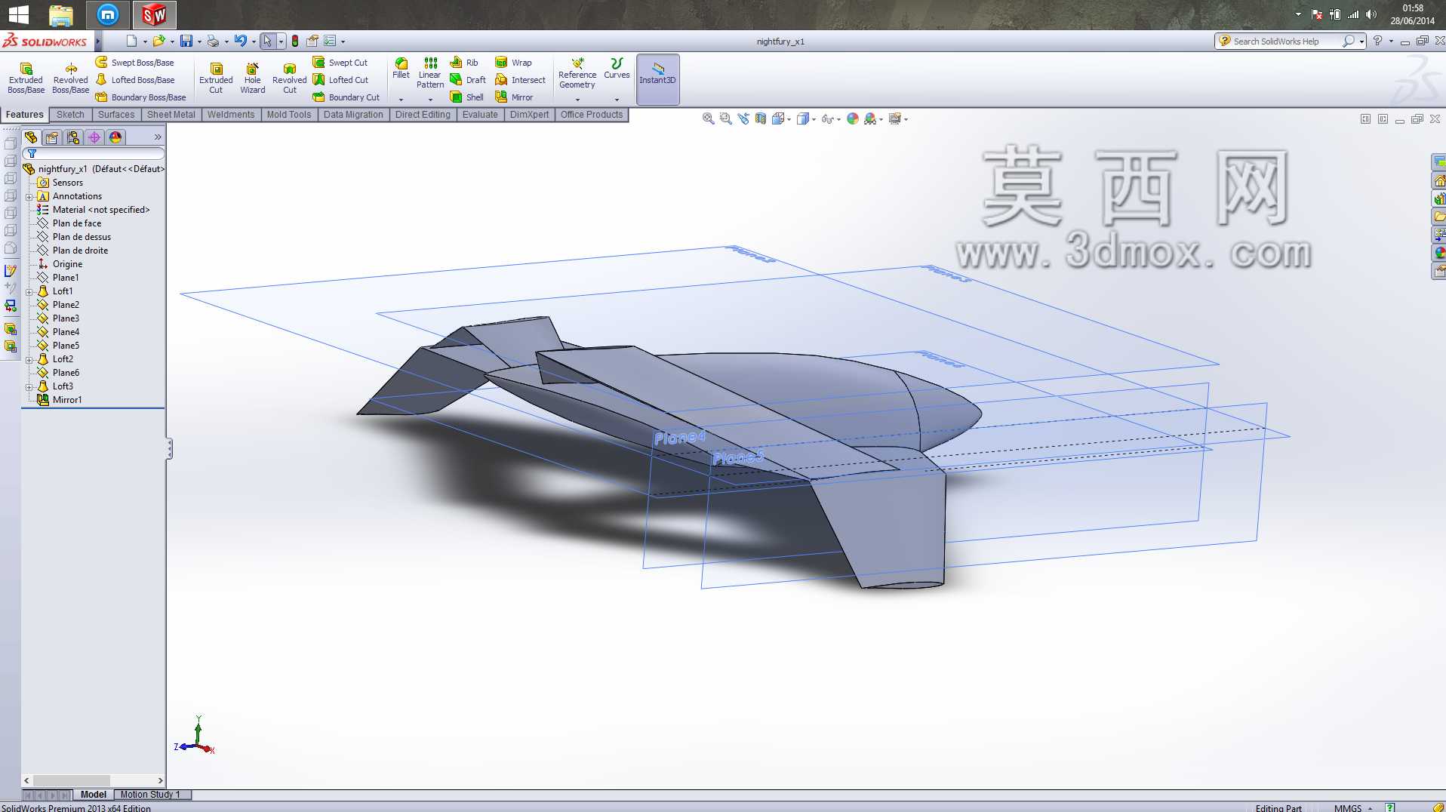Open the ConfigurationManager tab in the left panel

72,137
